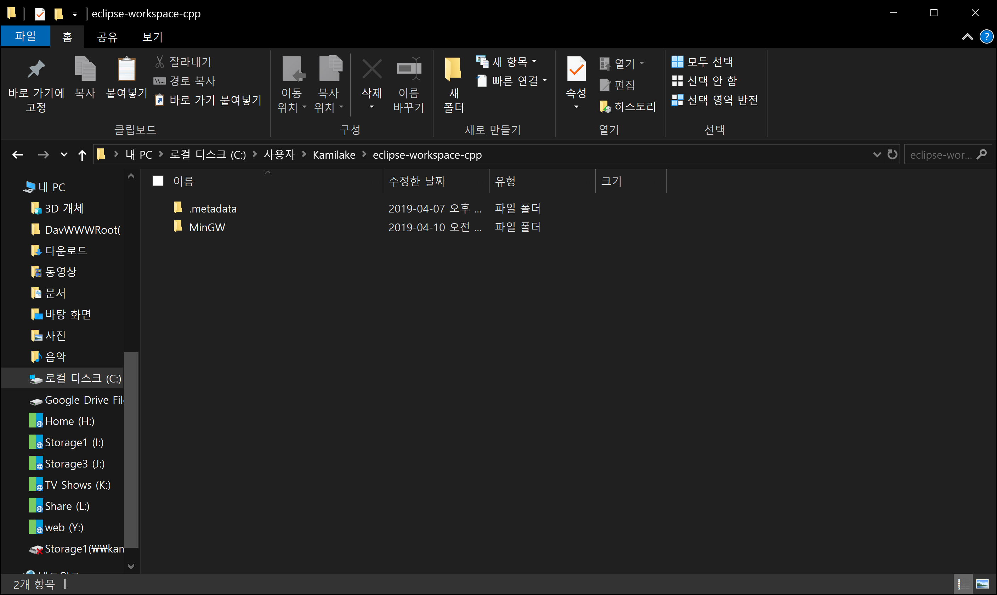The height and width of the screenshot is (595, 997).
Task: Switch to large icons view in status bar
Action: click(982, 584)
